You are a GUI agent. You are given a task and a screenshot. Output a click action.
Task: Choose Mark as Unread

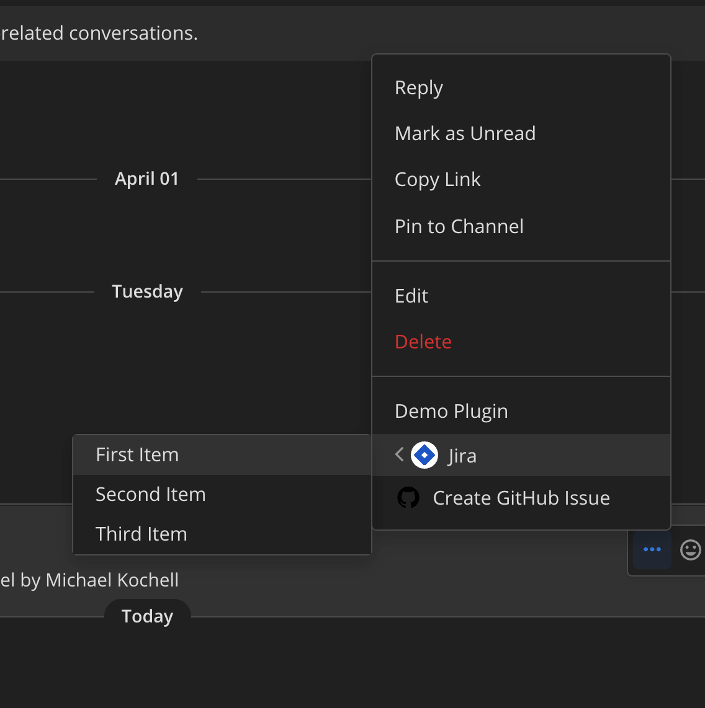click(465, 133)
